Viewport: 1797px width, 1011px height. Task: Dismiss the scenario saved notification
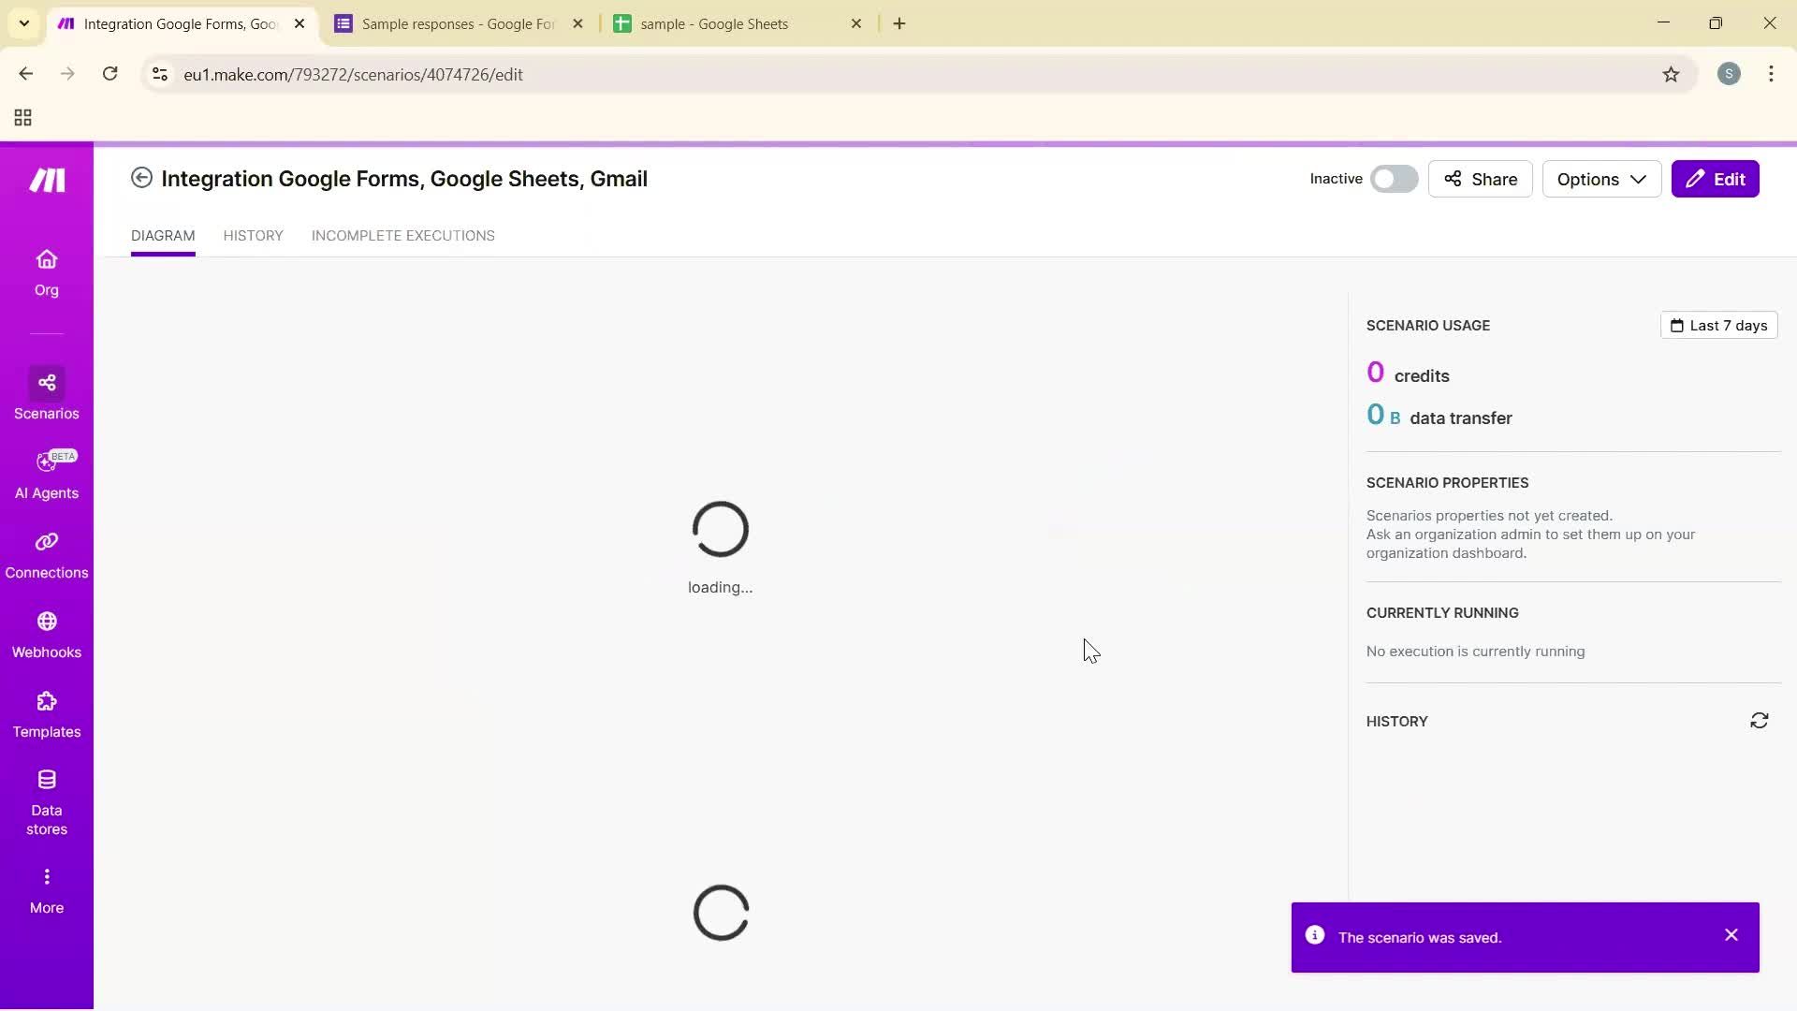[x=1731, y=935]
